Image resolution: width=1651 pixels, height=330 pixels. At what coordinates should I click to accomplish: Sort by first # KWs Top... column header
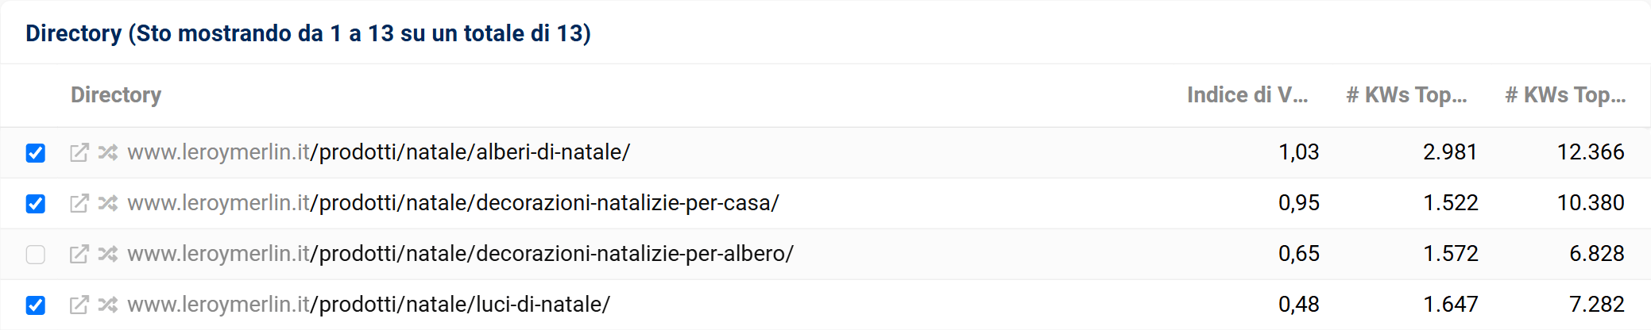coord(1406,95)
